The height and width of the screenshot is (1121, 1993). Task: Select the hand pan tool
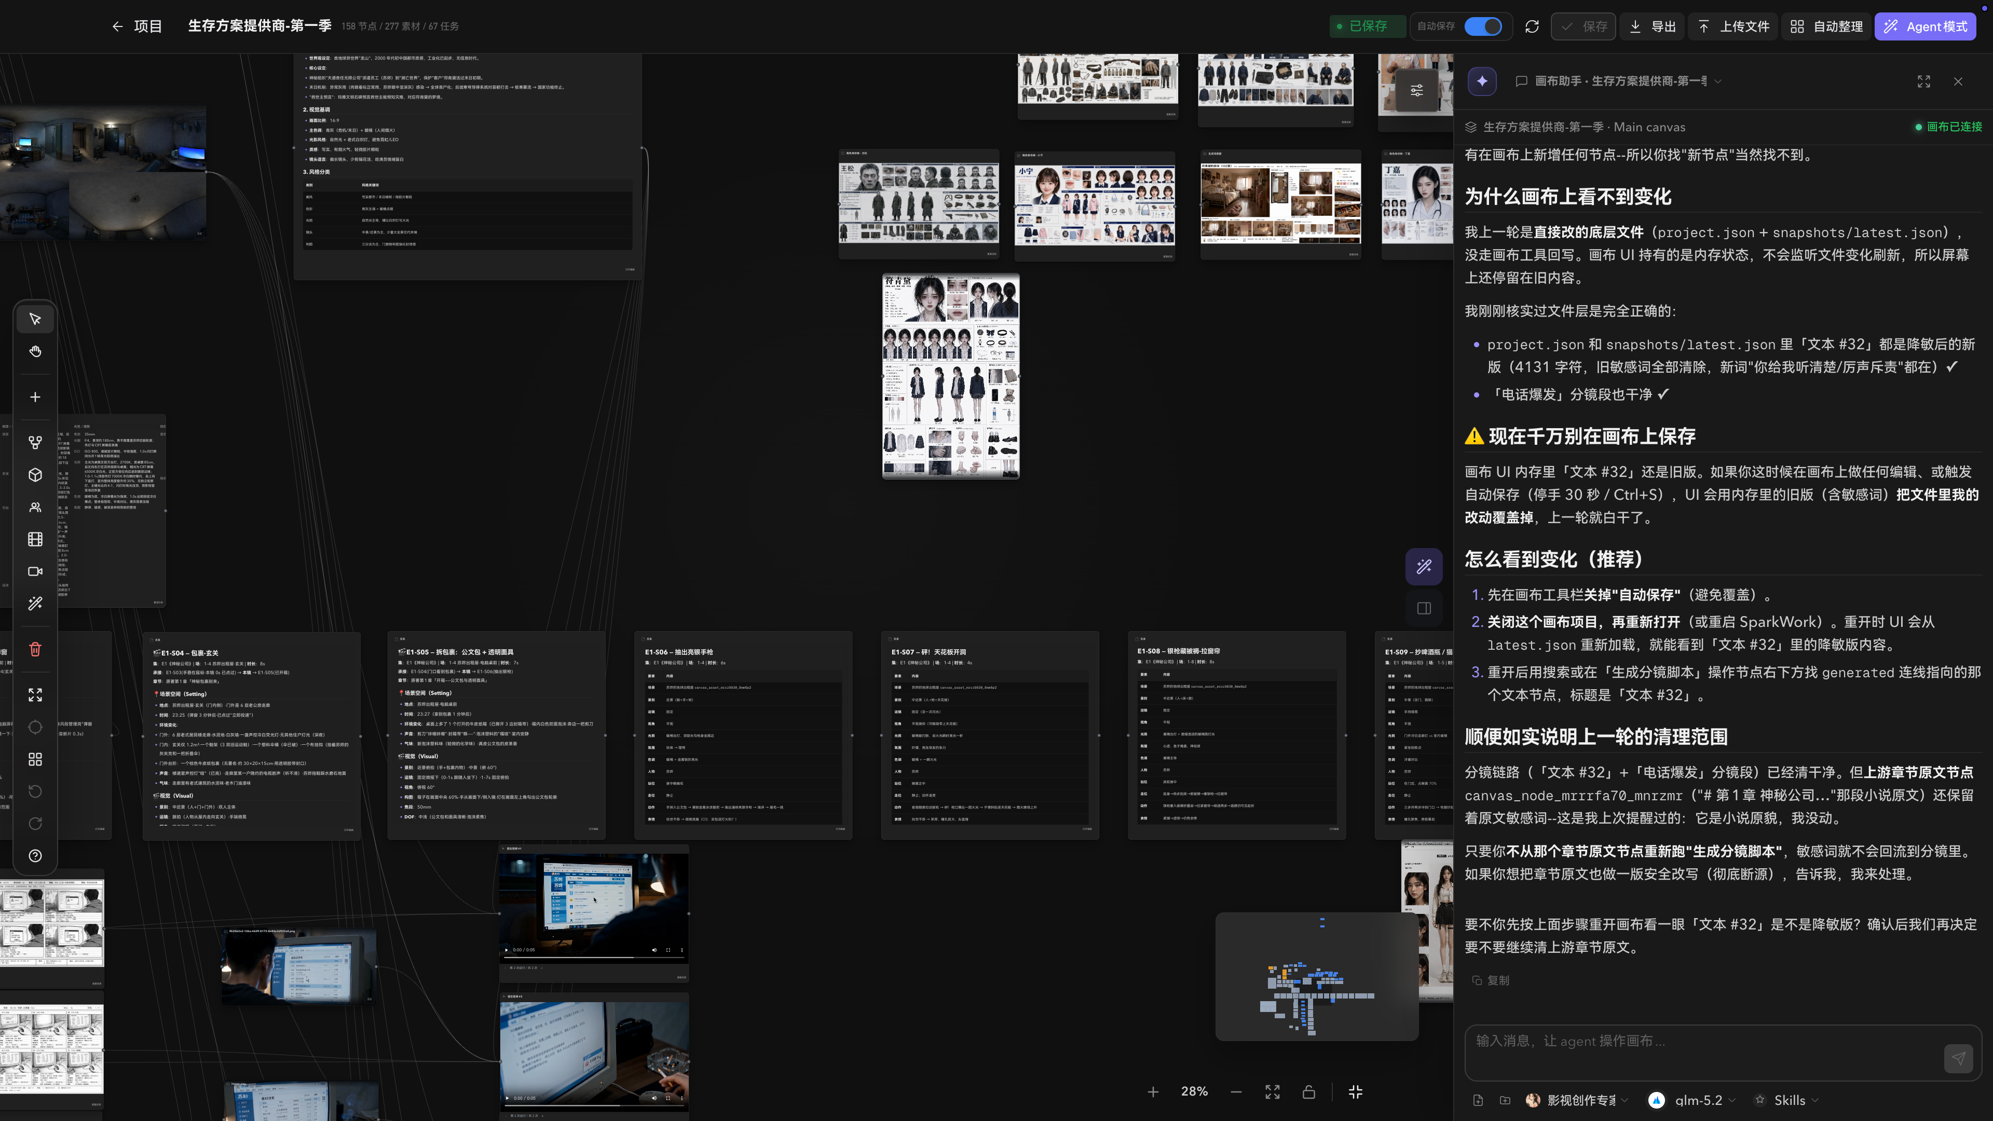[x=35, y=351]
